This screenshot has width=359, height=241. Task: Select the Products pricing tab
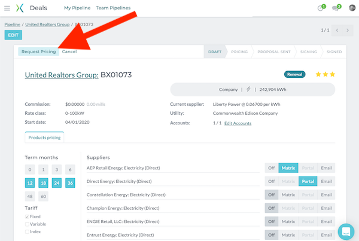tap(44, 138)
